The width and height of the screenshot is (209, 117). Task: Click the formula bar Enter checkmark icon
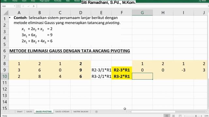(28, 6)
